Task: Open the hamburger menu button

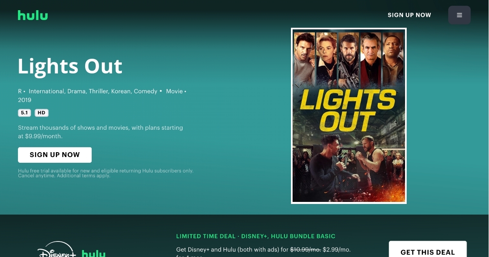Action: tap(459, 15)
